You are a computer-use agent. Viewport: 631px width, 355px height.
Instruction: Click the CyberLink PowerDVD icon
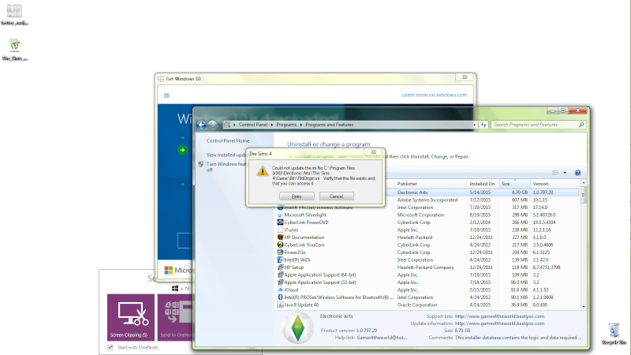point(280,222)
